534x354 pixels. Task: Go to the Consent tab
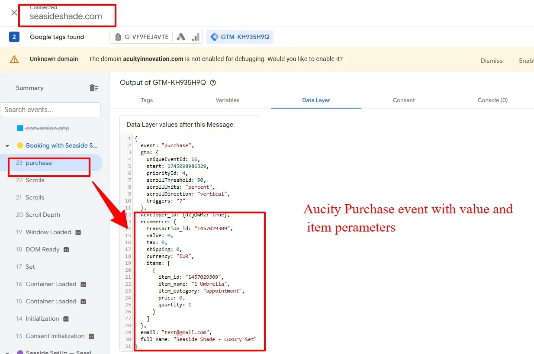[x=404, y=100]
